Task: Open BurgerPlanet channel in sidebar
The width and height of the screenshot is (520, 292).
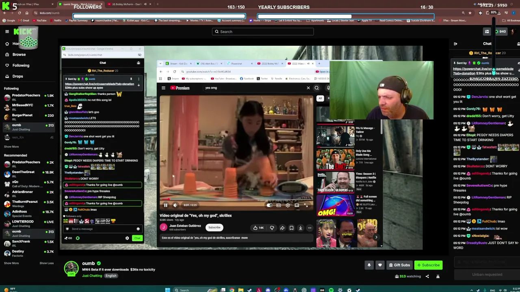Action: (28, 117)
